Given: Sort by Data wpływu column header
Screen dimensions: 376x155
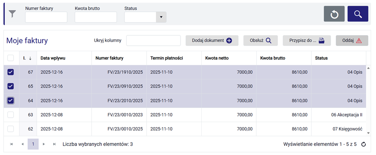Looking at the screenshot, I should click(64, 58).
